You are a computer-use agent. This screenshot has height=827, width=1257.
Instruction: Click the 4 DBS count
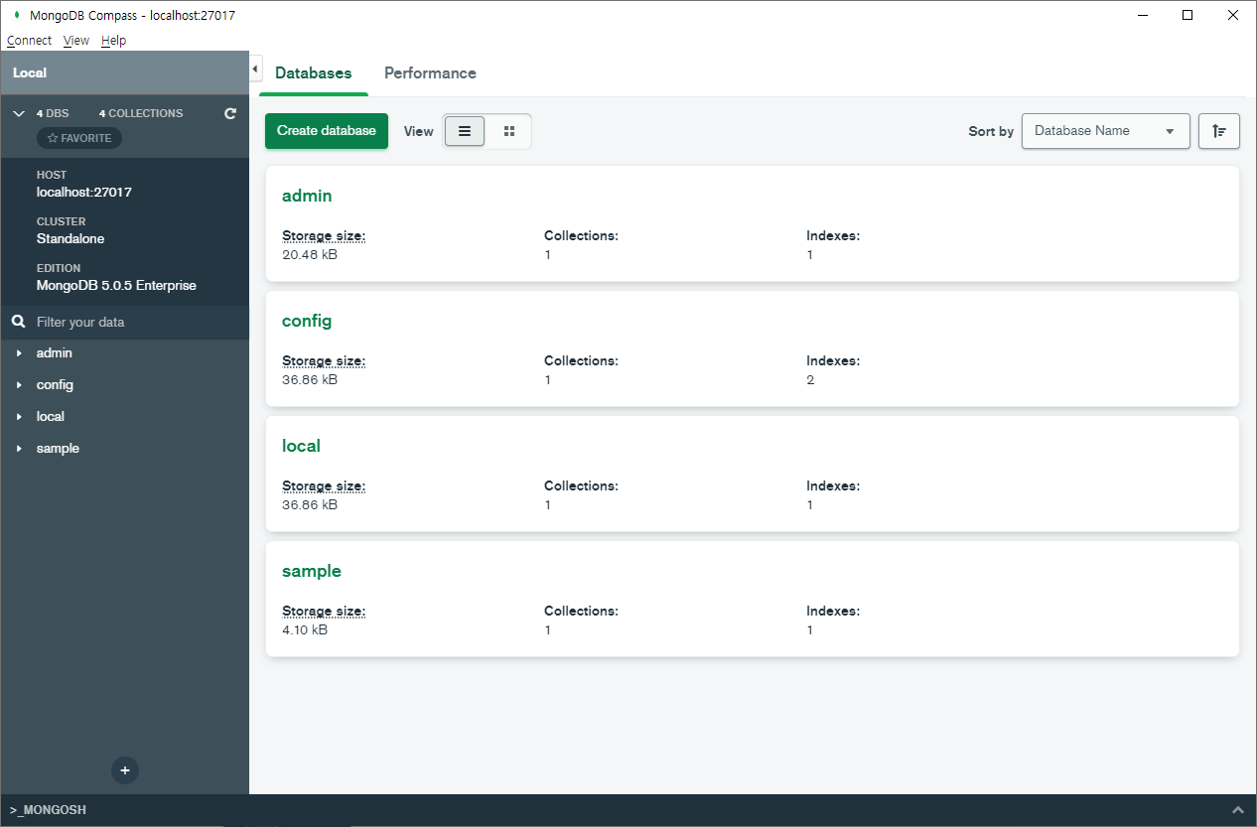(53, 113)
